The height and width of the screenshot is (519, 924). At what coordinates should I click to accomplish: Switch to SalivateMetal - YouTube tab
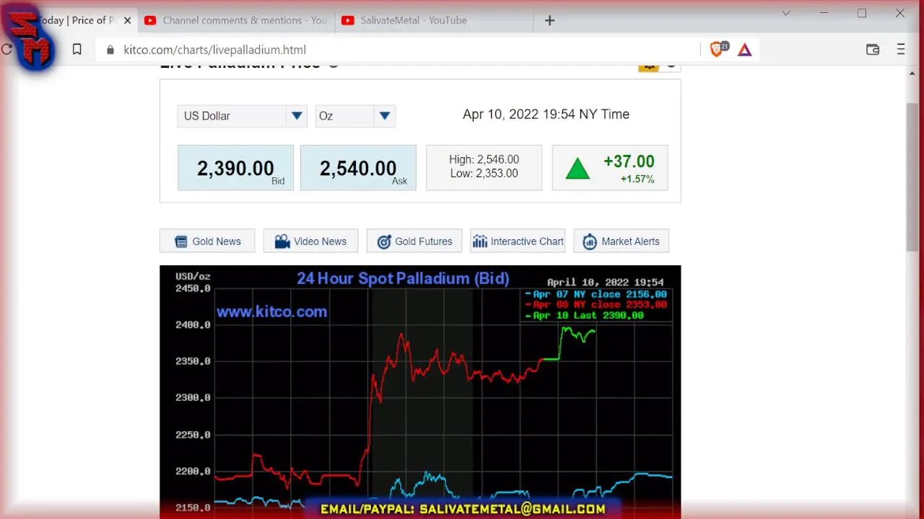click(x=433, y=20)
